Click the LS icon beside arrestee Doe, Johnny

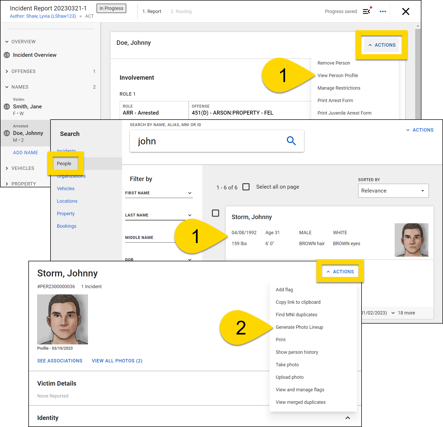(x=7, y=133)
